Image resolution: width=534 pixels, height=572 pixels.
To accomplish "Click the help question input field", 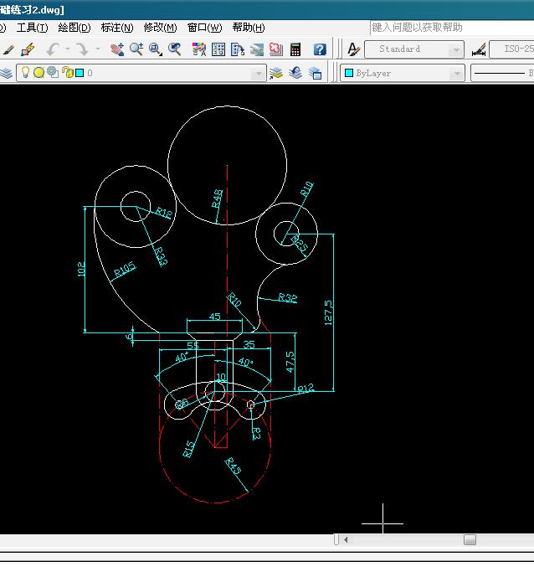I will (x=452, y=28).
